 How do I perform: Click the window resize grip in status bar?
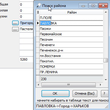point(106,107)
